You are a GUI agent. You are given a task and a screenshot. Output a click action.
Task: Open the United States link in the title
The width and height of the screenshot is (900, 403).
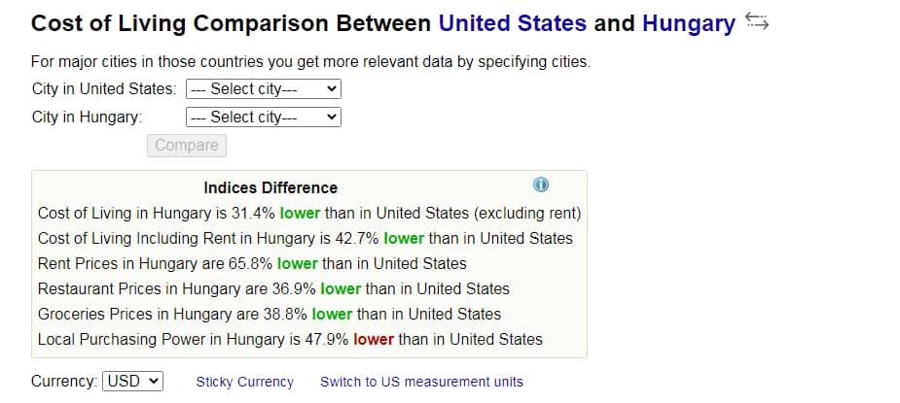512,23
